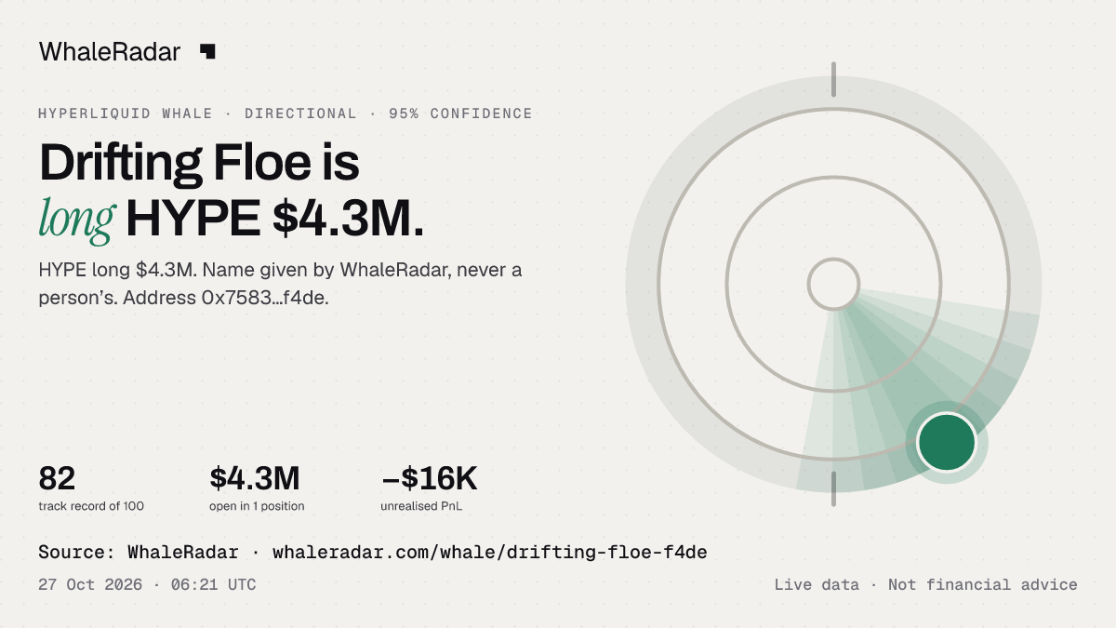Click the Not financial advice disclaimer
The image size is (1116, 628).
pos(983,585)
